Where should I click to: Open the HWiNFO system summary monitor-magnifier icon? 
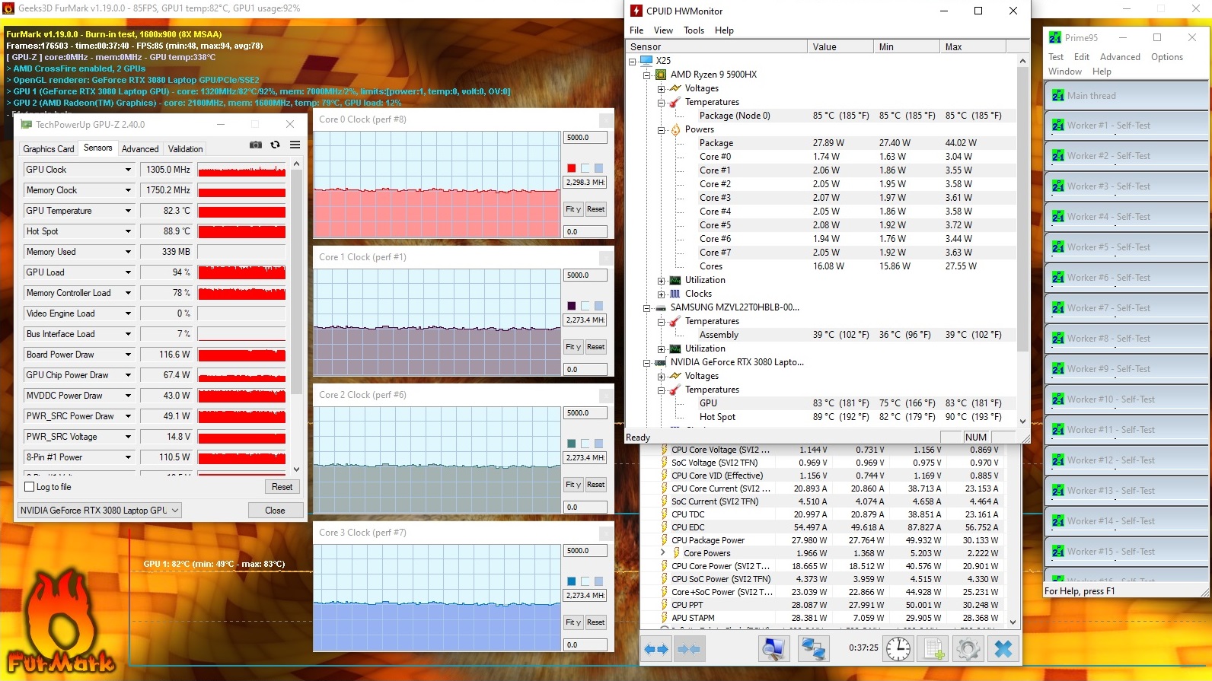(x=773, y=649)
